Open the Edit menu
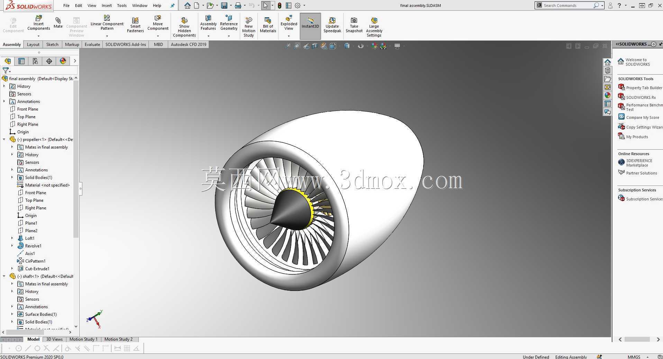 pos(79,6)
